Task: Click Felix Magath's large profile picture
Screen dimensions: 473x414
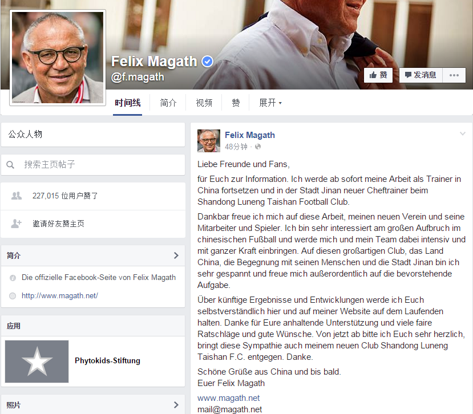Action: (x=58, y=58)
